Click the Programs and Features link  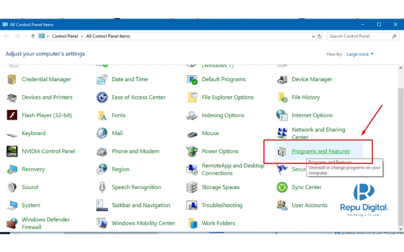[x=321, y=151]
